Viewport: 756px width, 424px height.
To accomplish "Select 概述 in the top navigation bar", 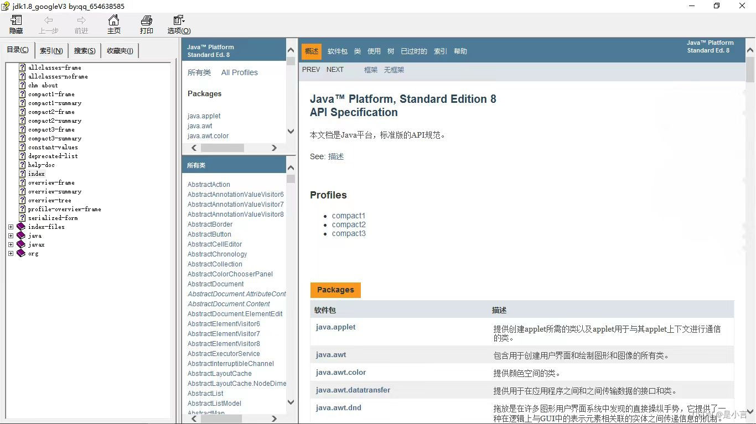I will pos(312,51).
